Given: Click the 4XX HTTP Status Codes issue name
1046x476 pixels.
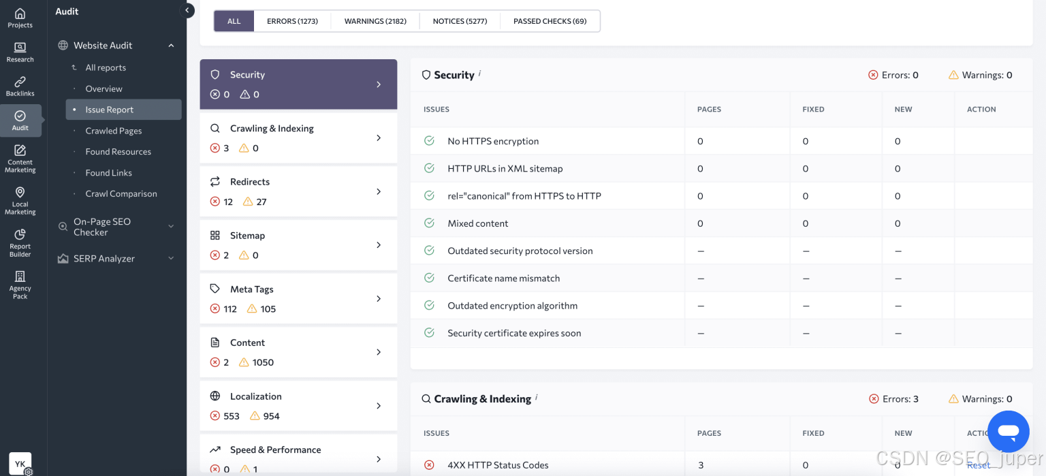Looking at the screenshot, I should [x=498, y=465].
